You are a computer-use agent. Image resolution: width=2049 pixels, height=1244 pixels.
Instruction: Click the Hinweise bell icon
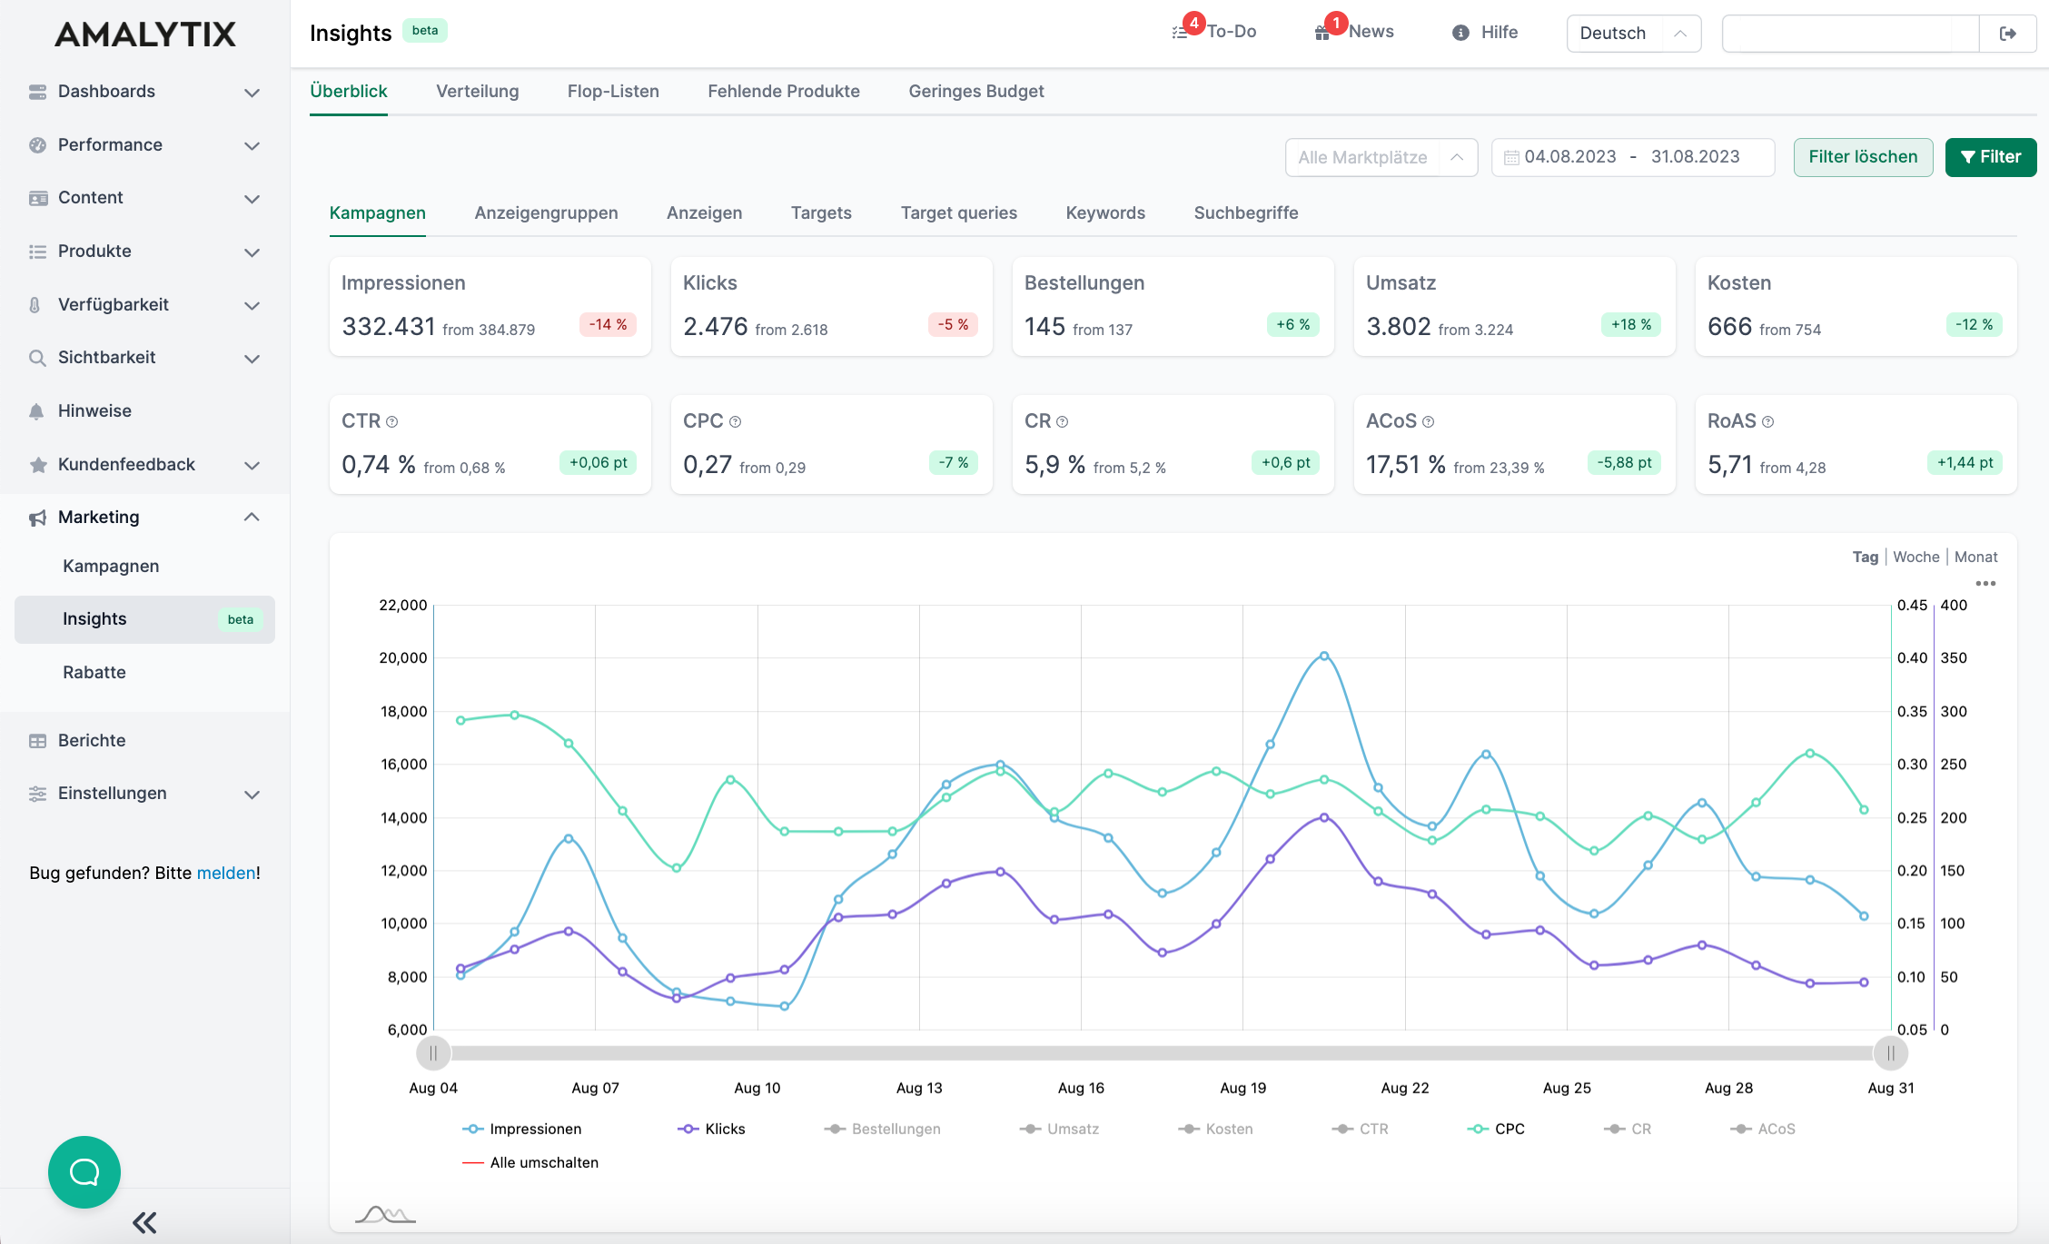point(36,411)
